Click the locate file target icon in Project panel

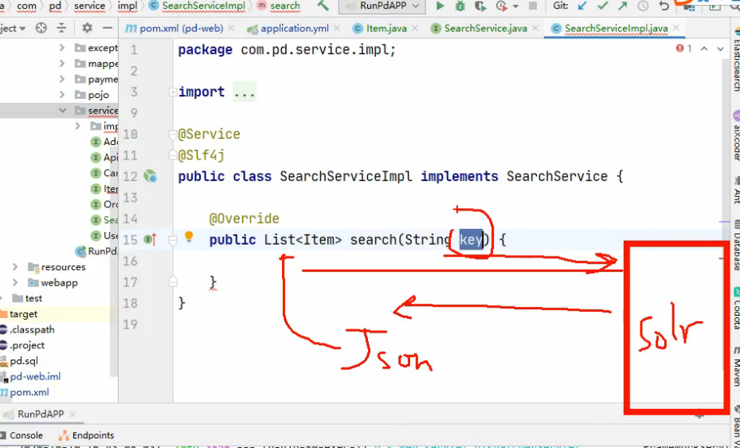[x=41, y=29]
